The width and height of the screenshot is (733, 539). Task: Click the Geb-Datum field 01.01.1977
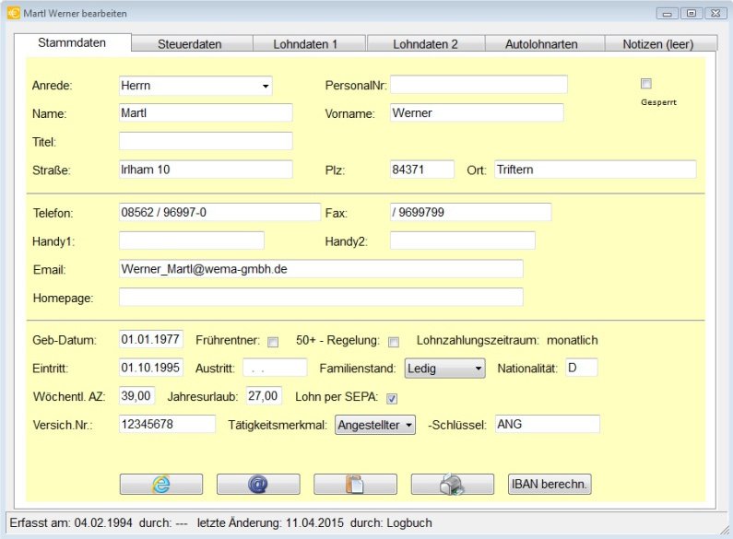[x=151, y=340]
